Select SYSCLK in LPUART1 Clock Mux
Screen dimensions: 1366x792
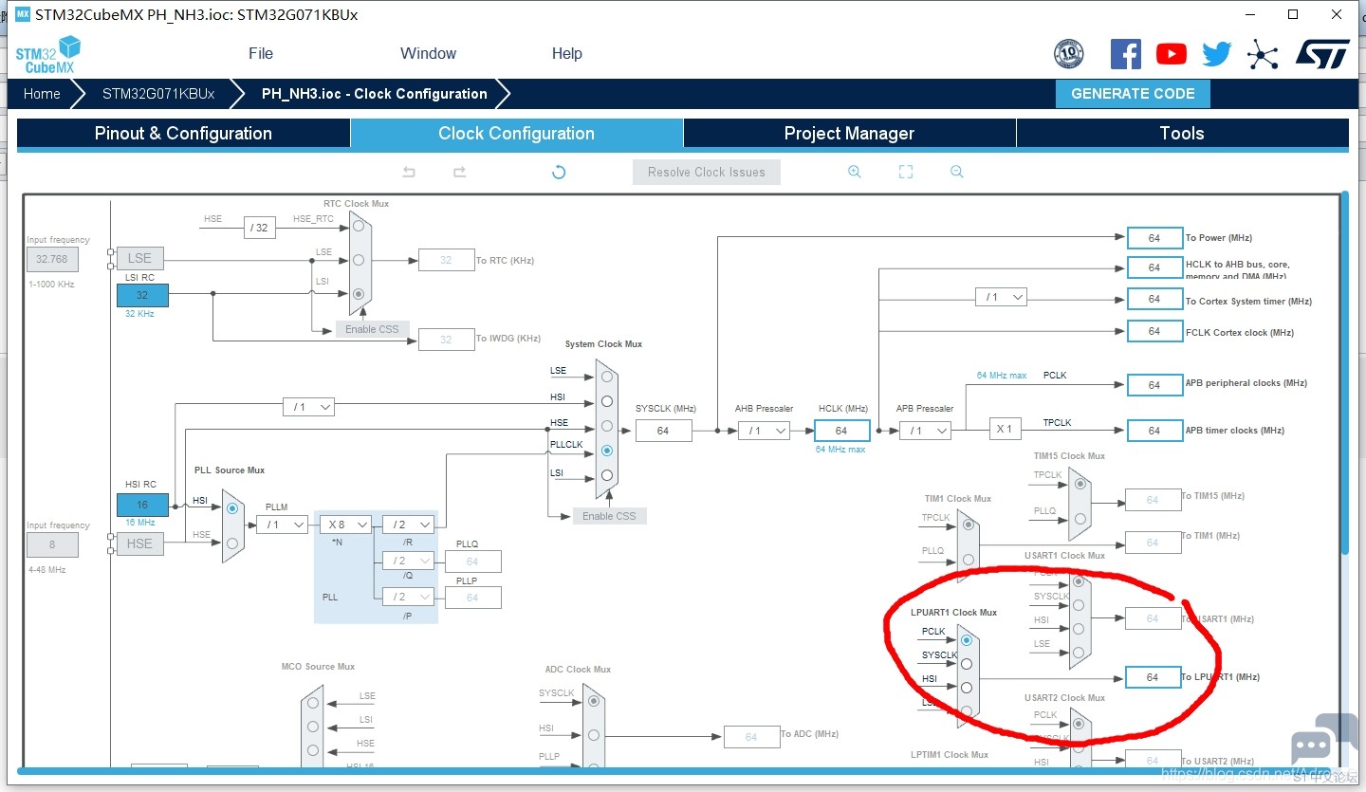pyautogui.click(x=967, y=664)
